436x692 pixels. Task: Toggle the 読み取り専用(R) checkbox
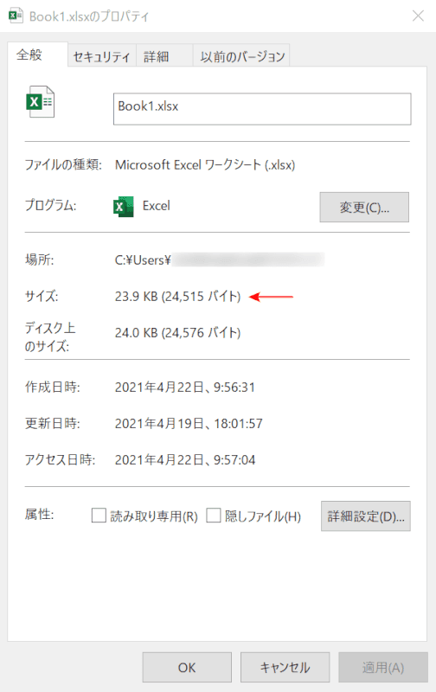99,515
